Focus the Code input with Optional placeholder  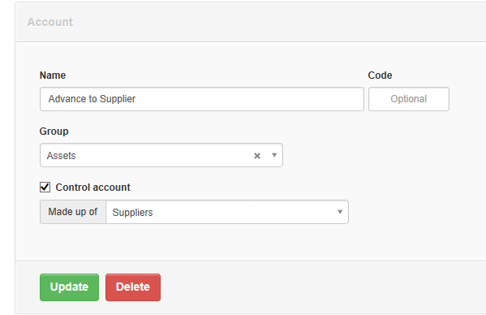pos(408,99)
